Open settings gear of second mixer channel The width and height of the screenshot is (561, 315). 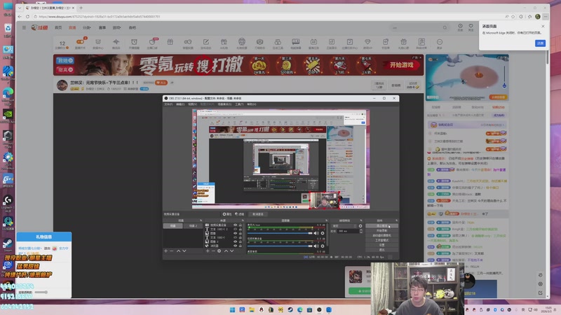[323, 246]
